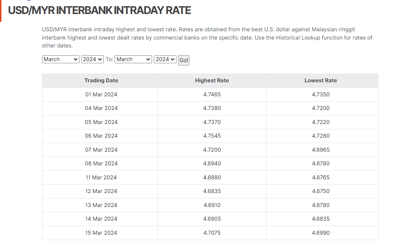Click the Lowest Rate column header

click(321, 81)
